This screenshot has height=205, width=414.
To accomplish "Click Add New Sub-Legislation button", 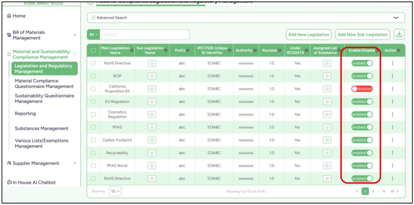I will tap(363, 34).
